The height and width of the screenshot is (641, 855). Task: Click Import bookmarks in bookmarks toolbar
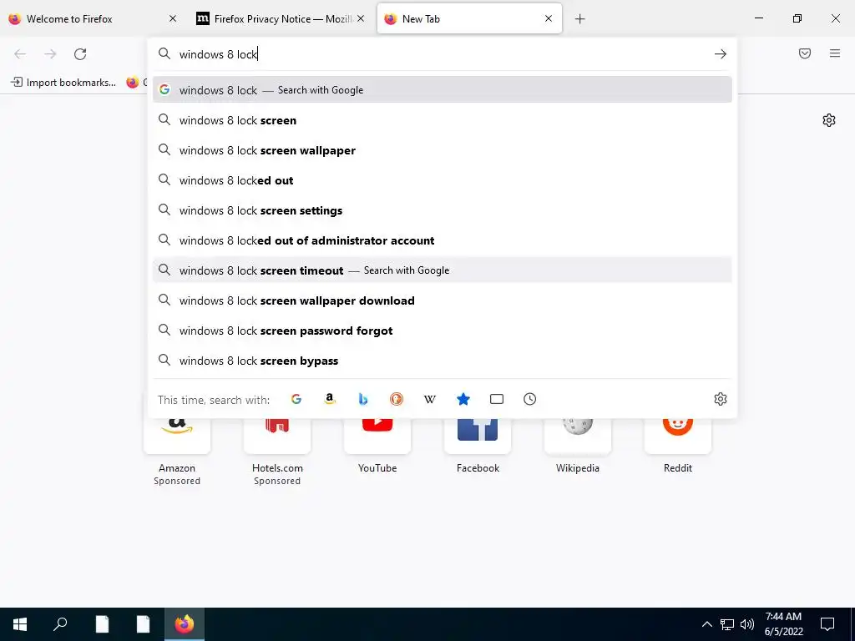(x=63, y=83)
